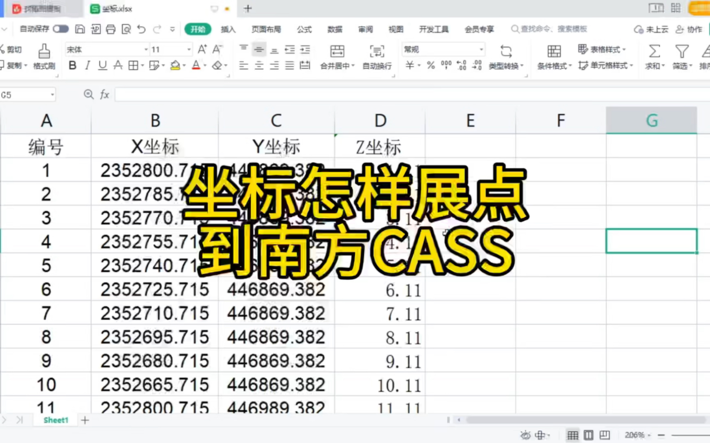This screenshot has height=443, width=710.
Task: Click the percent style icon
Action: pos(431,65)
